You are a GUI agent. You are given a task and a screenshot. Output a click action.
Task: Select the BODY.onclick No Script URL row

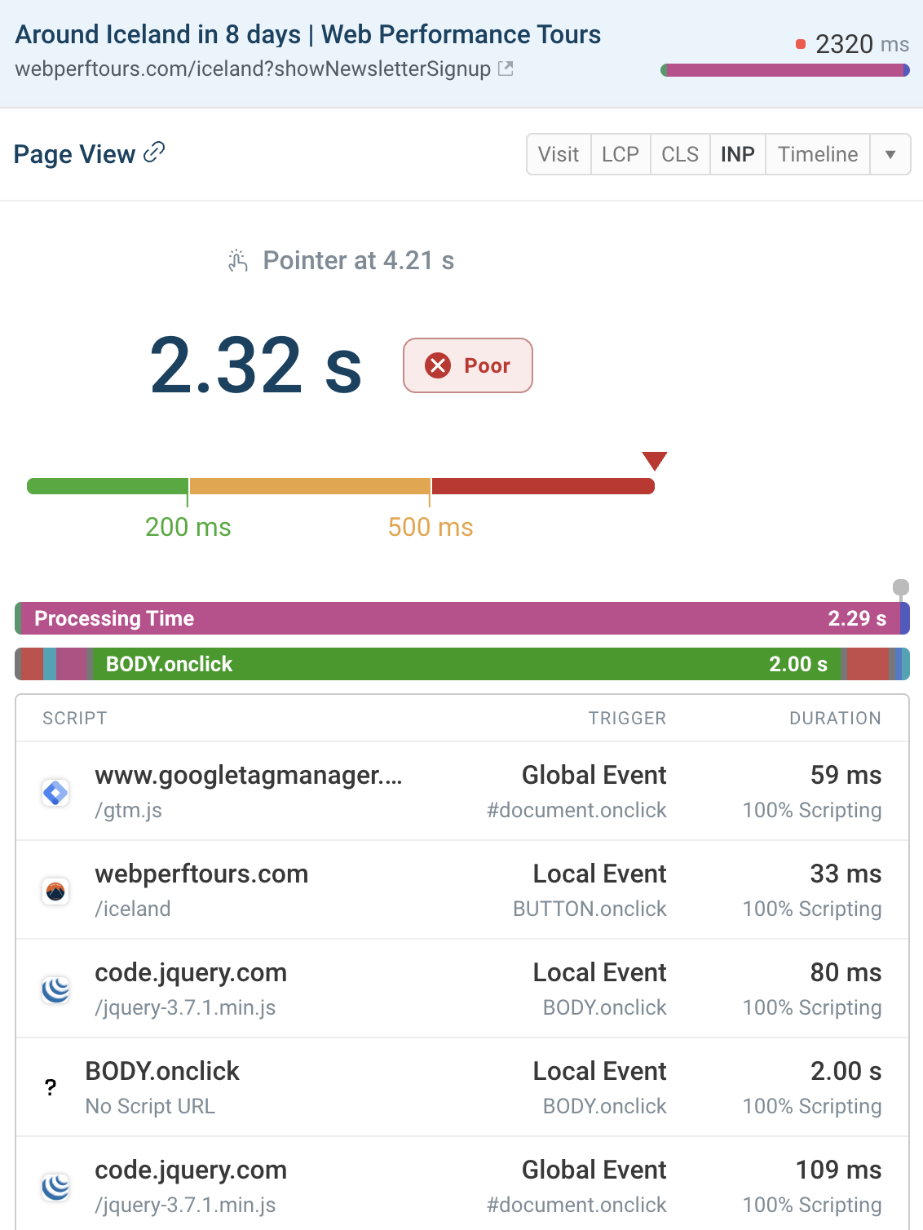click(x=462, y=1087)
